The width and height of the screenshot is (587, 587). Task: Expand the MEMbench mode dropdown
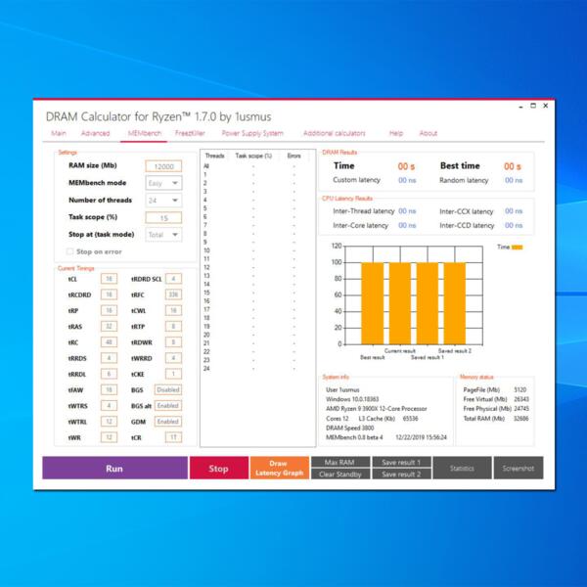click(163, 183)
